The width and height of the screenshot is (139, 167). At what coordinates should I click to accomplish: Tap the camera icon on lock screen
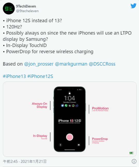(79, 145)
